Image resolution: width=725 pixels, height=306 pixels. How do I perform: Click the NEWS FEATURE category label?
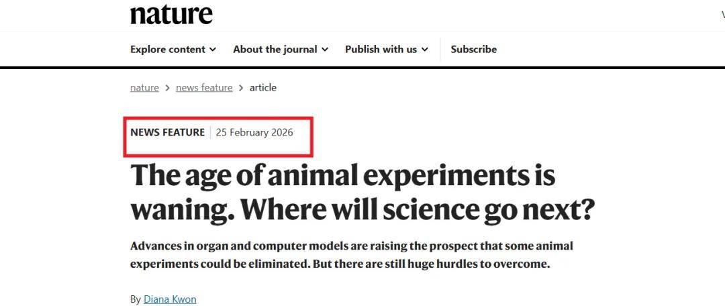point(167,132)
